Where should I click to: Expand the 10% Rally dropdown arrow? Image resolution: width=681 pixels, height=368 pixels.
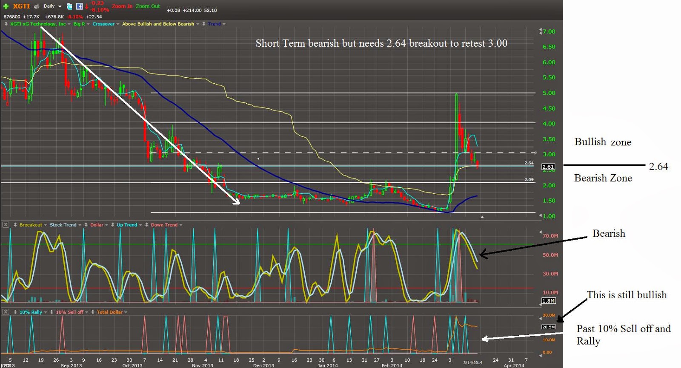click(x=46, y=312)
